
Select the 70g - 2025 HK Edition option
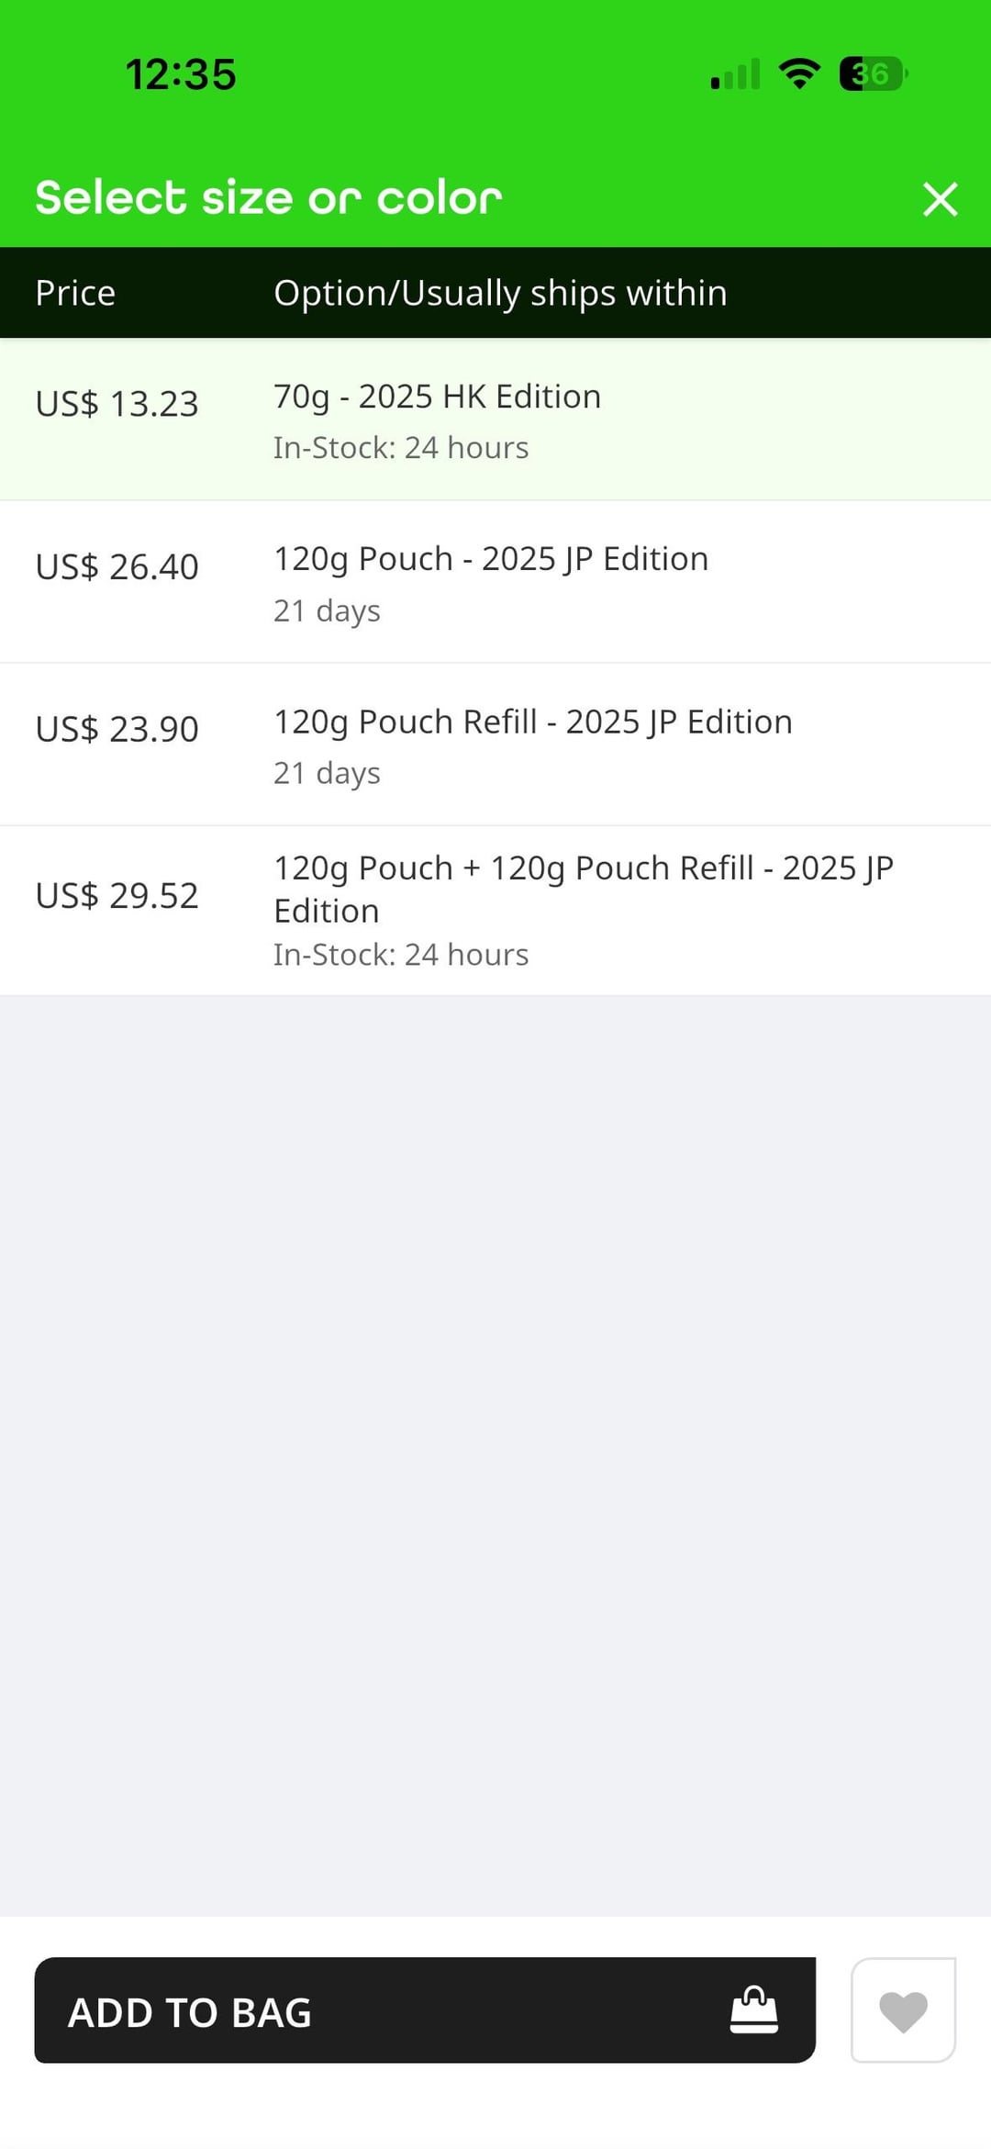point(437,397)
